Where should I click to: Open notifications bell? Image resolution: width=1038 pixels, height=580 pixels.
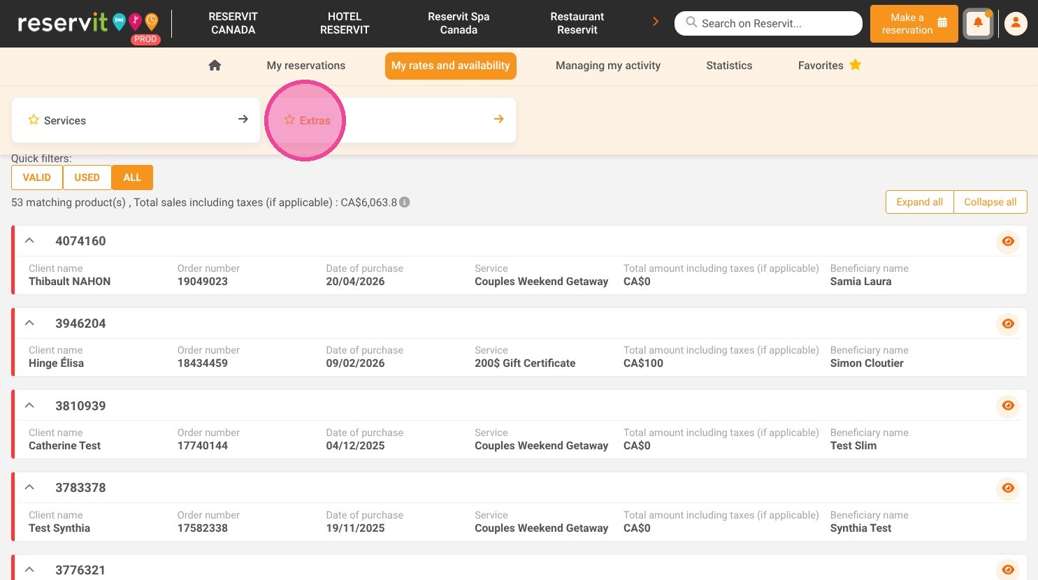coord(978,24)
